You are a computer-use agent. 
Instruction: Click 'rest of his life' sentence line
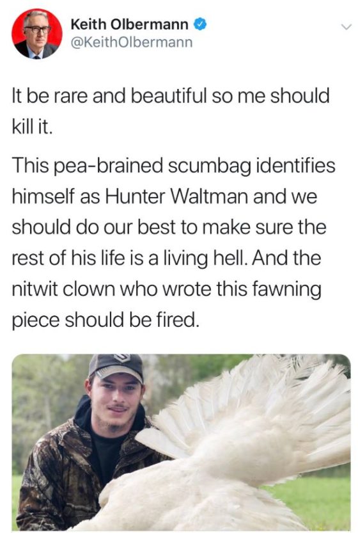click(x=166, y=258)
